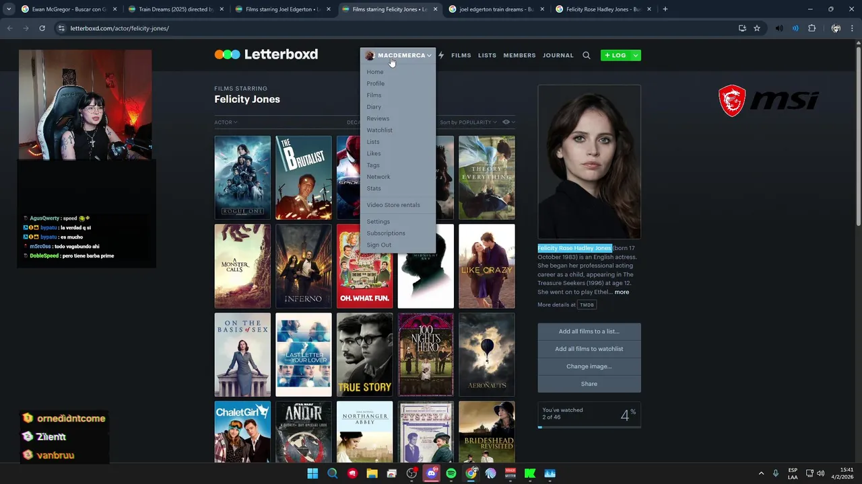
Task: Click the address bar URL field
Action: point(397,28)
